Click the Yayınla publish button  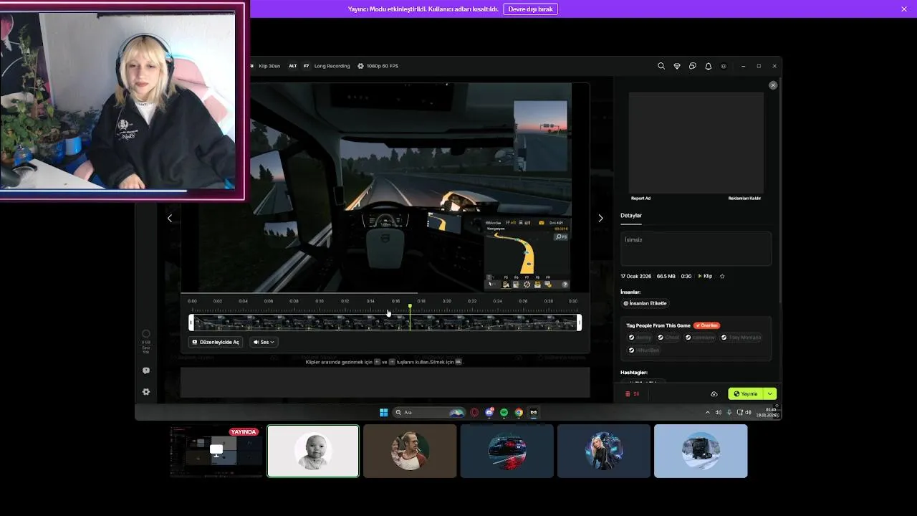click(746, 394)
